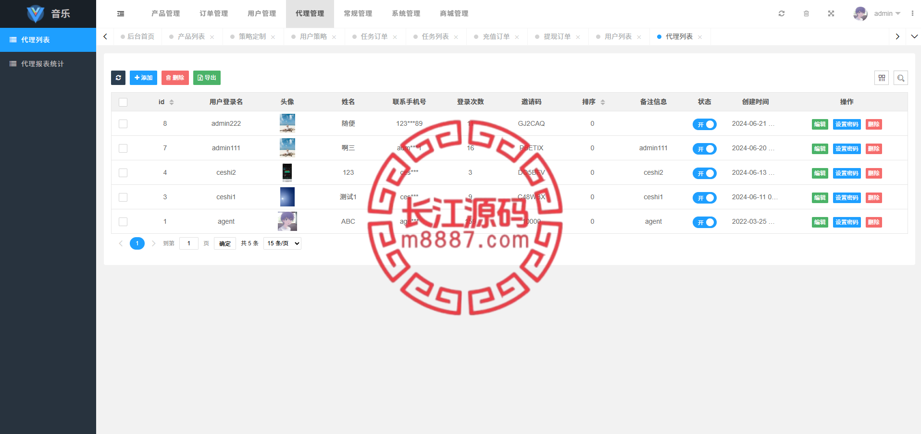Image resolution: width=921 pixels, height=434 pixels.
Task: Click the page number jump input field
Action: click(189, 243)
